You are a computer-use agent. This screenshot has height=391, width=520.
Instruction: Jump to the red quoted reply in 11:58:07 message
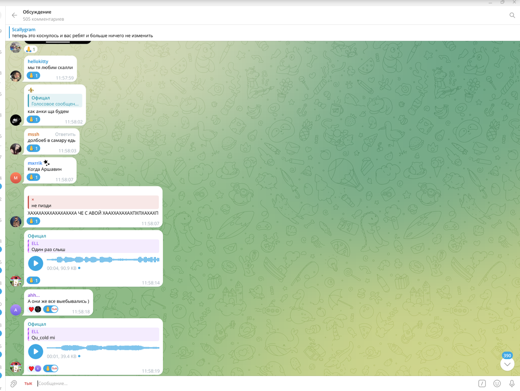[x=93, y=202]
